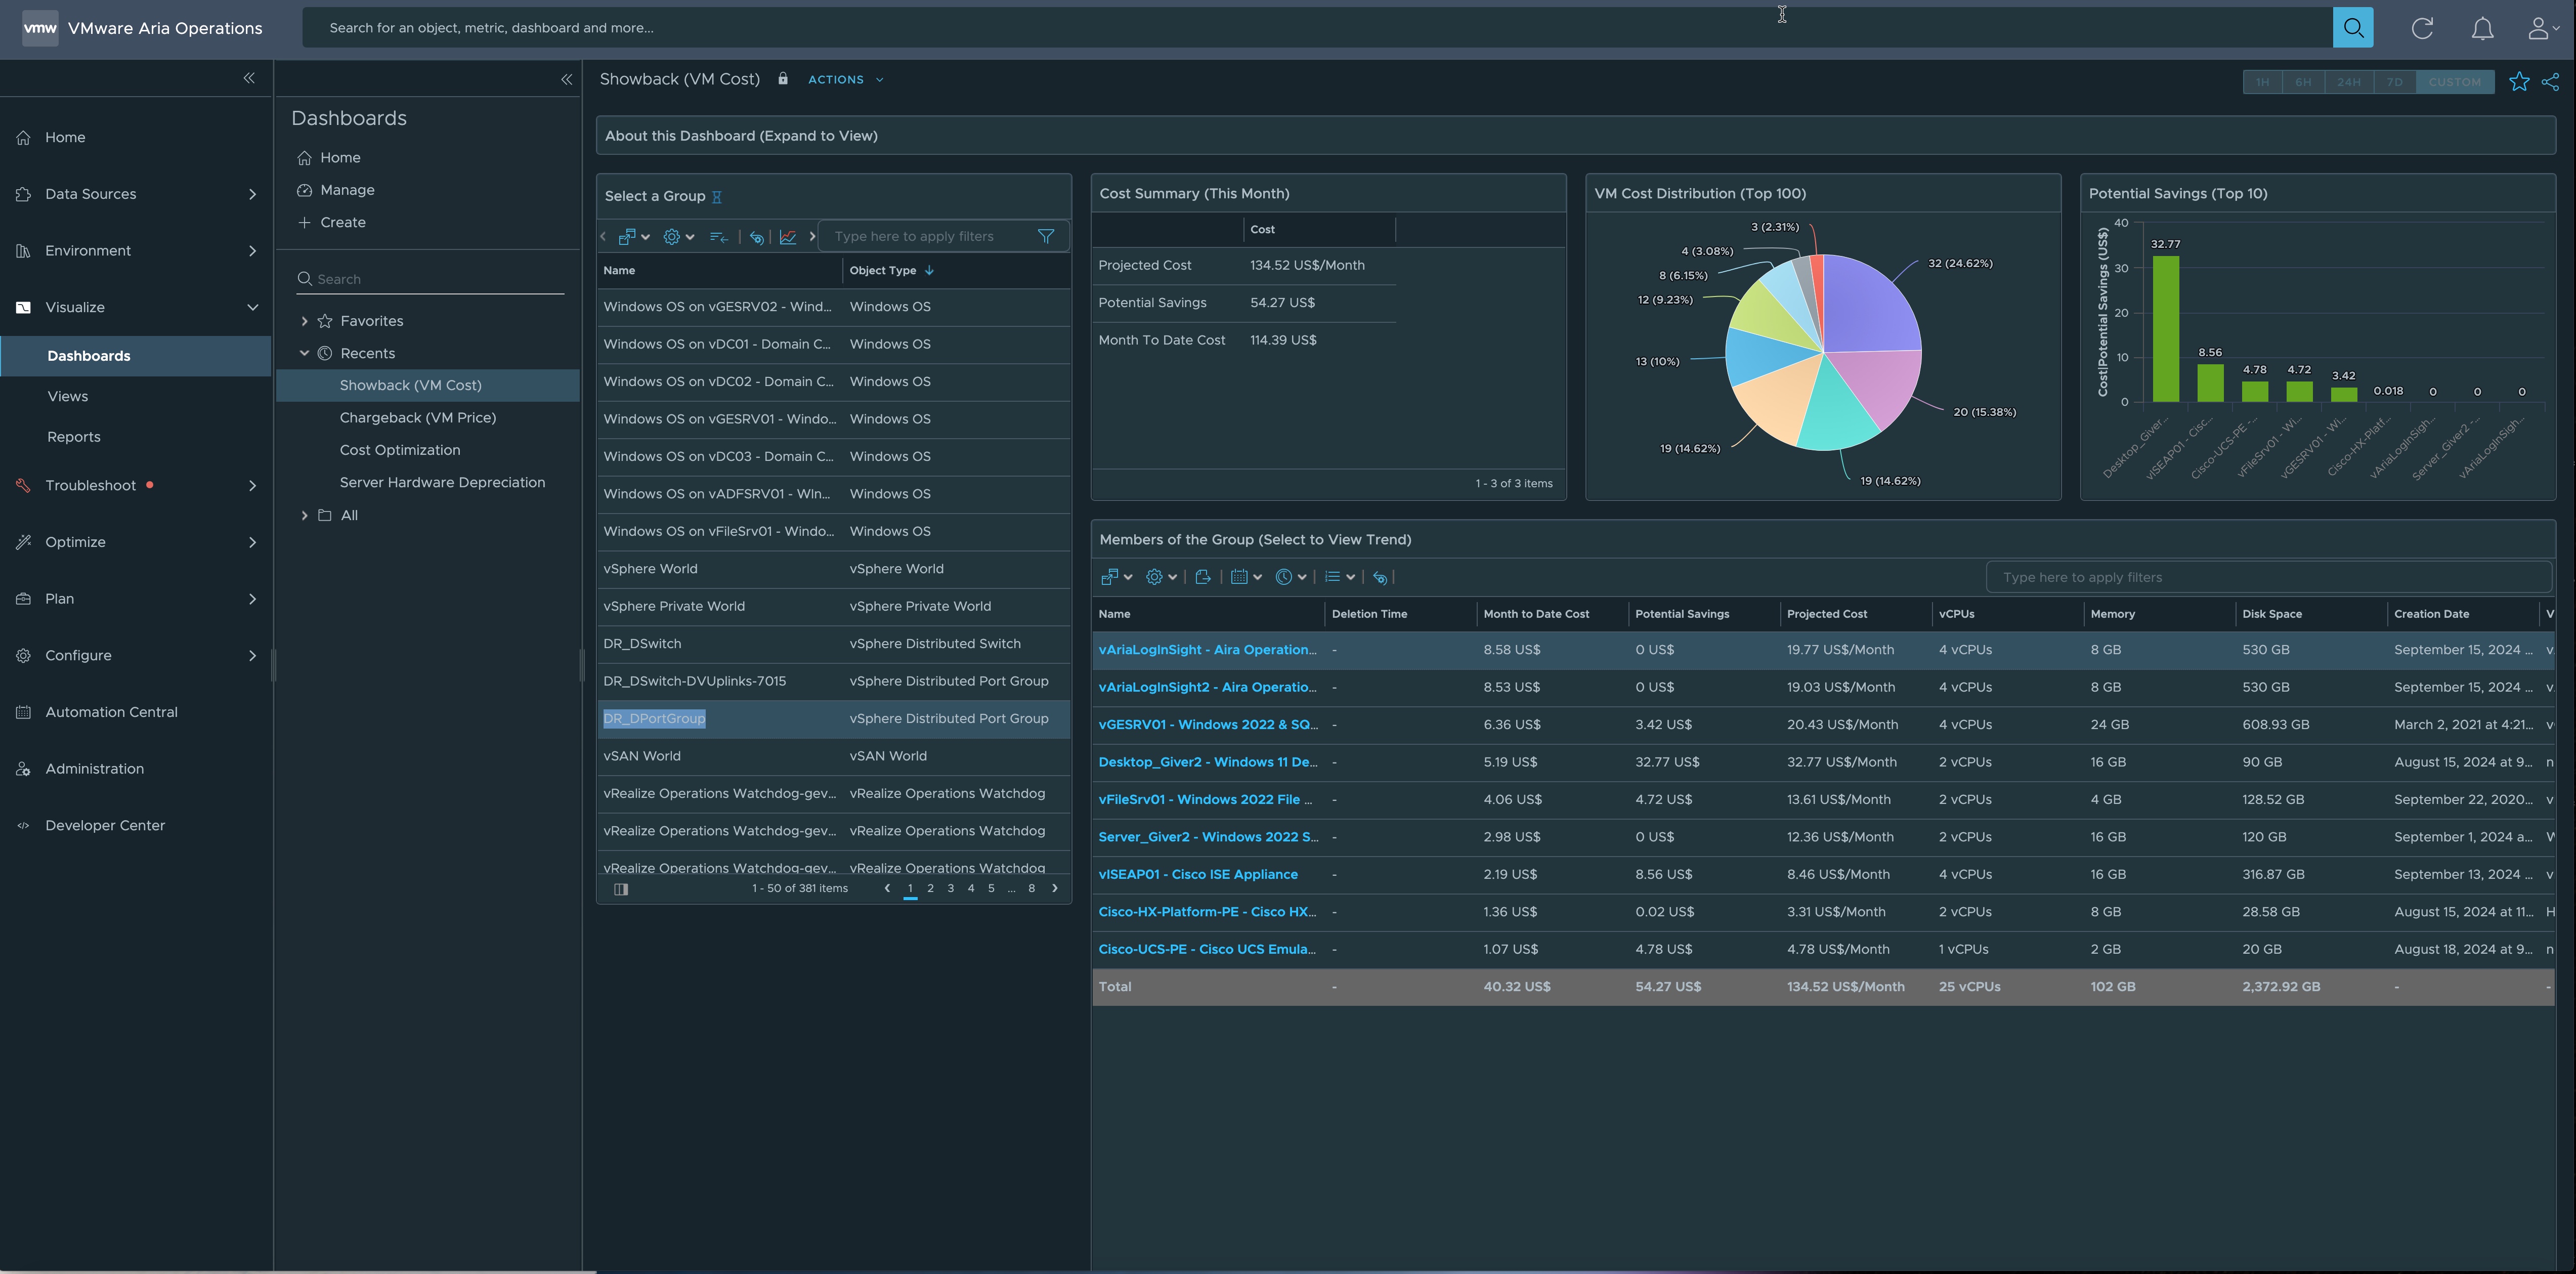Click Create in Dashboards panel
Image resolution: width=2576 pixels, height=1274 pixels.
(x=342, y=222)
